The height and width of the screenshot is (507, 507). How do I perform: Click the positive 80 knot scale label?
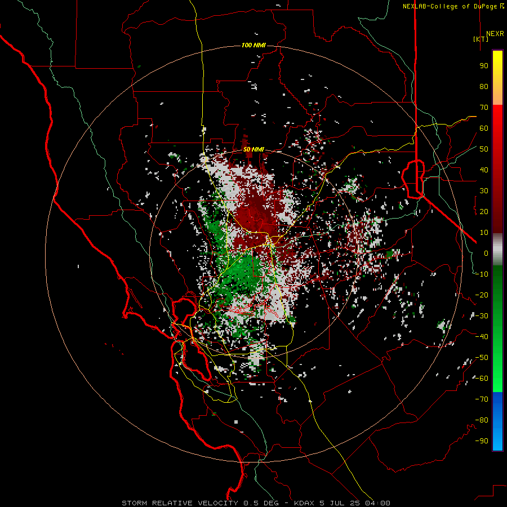pos(484,86)
